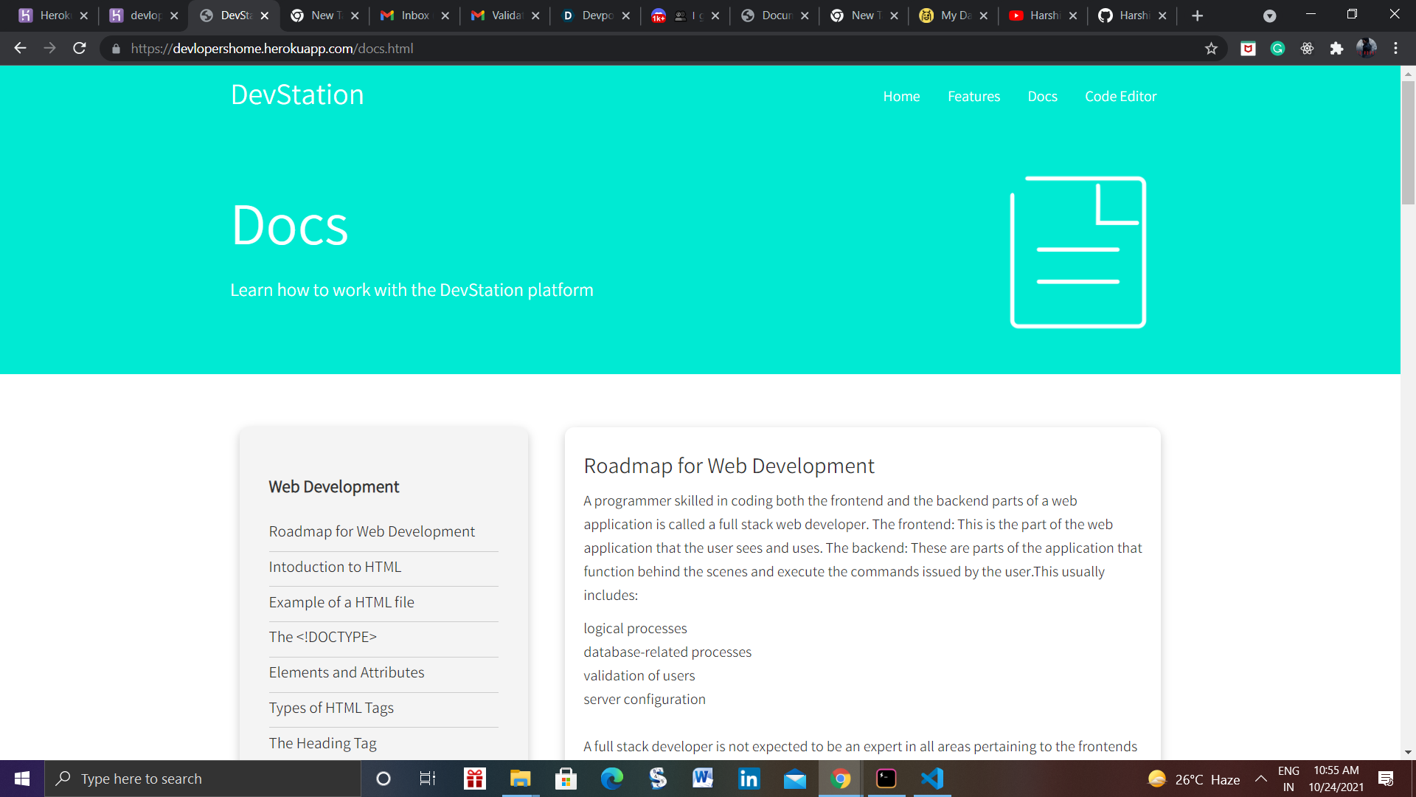
Task: Open new tab with plus button
Action: 1197,15
